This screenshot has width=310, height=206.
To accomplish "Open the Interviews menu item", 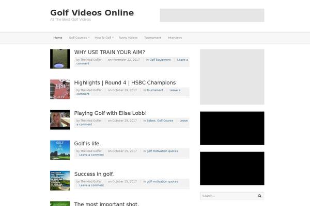I will 175,38.
